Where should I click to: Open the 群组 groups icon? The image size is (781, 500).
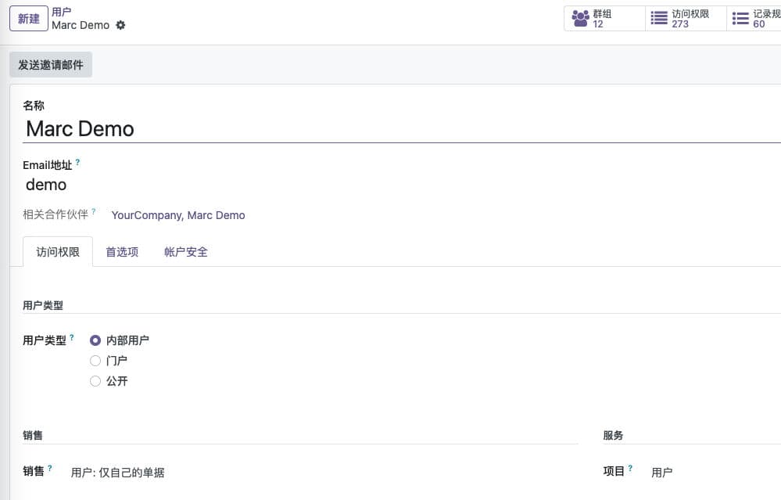(x=580, y=18)
